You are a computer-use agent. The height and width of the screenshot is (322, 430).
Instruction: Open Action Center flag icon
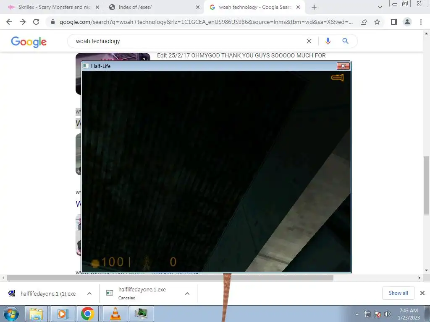click(x=378, y=314)
